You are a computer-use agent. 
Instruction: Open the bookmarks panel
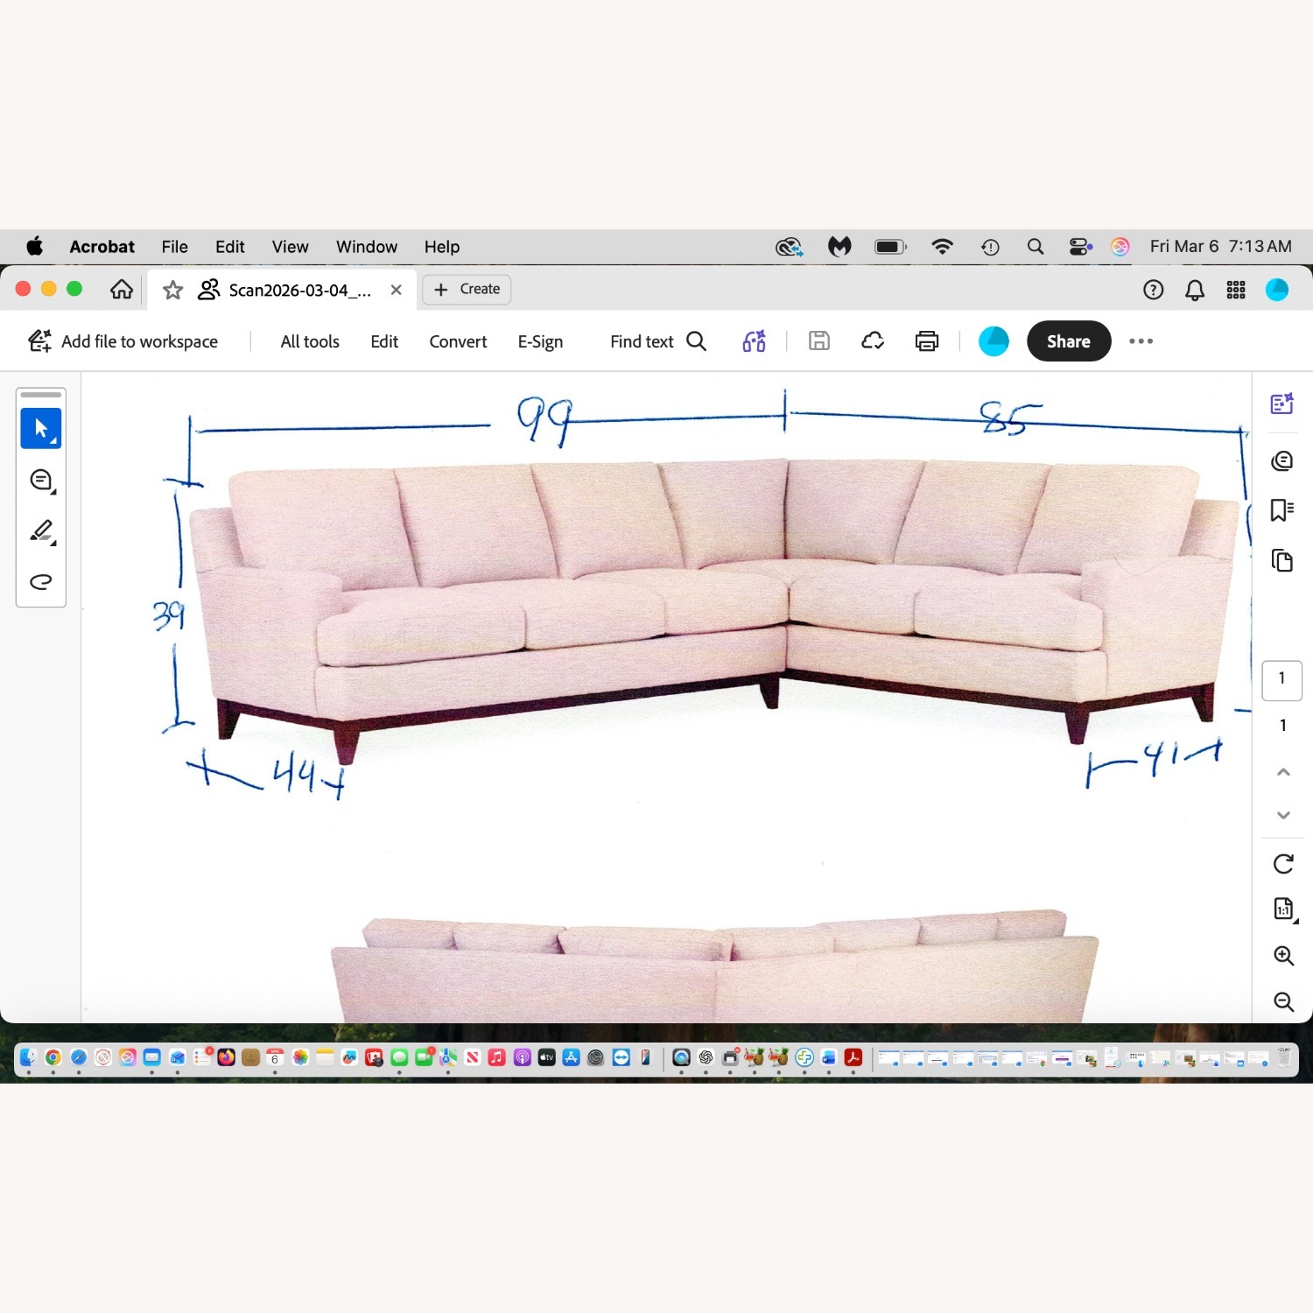tap(1281, 510)
